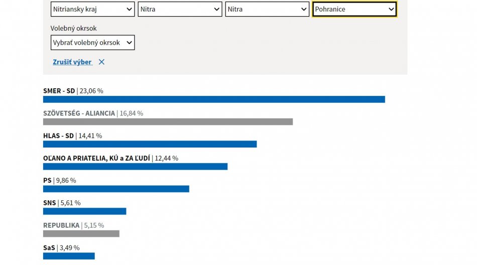Open the second Nitra dropdown
This screenshot has width=477, height=265.
pos(267,9)
